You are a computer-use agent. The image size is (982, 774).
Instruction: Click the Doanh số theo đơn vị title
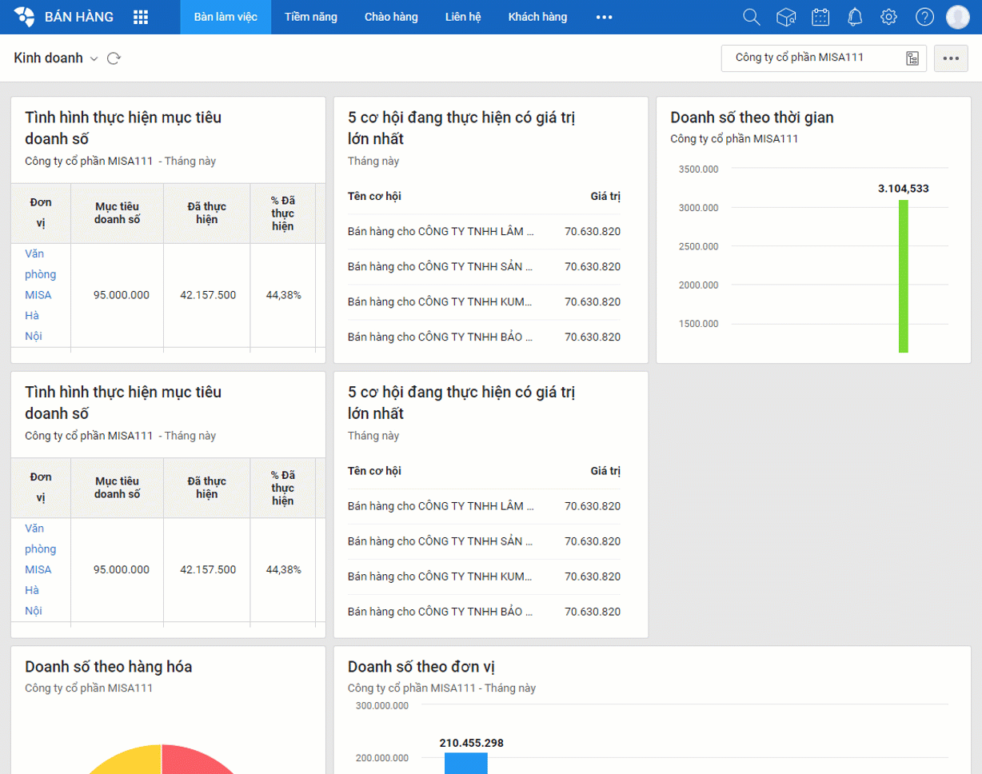tap(423, 668)
